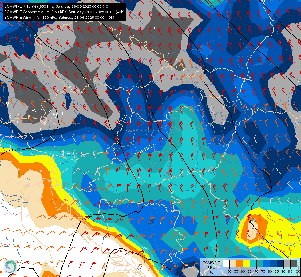Click the '1500' geopotential contour label
The width and height of the screenshot is (301, 277).
(x=274, y=16)
